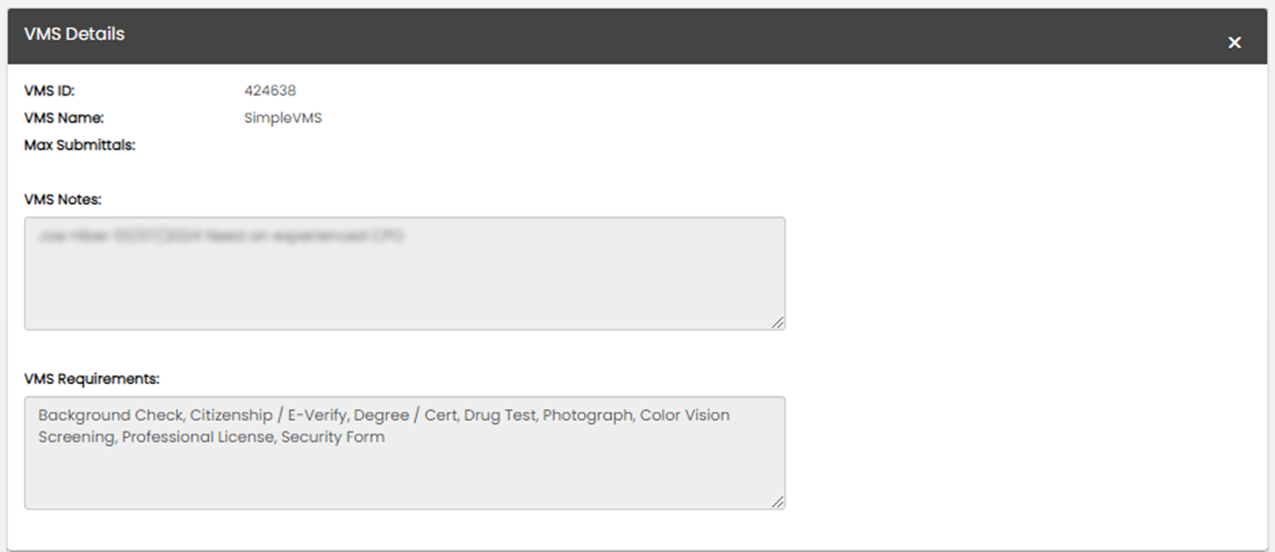Click the VMS Details header title
The height and width of the screenshot is (552, 1275).
(x=75, y=34)
